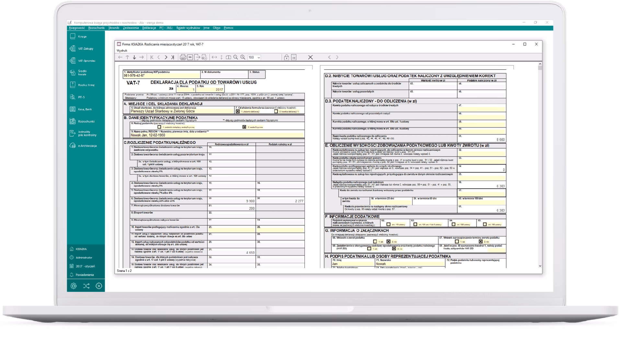Open e-Archiwizacja in the sidebar

click(x=87, y=146)
